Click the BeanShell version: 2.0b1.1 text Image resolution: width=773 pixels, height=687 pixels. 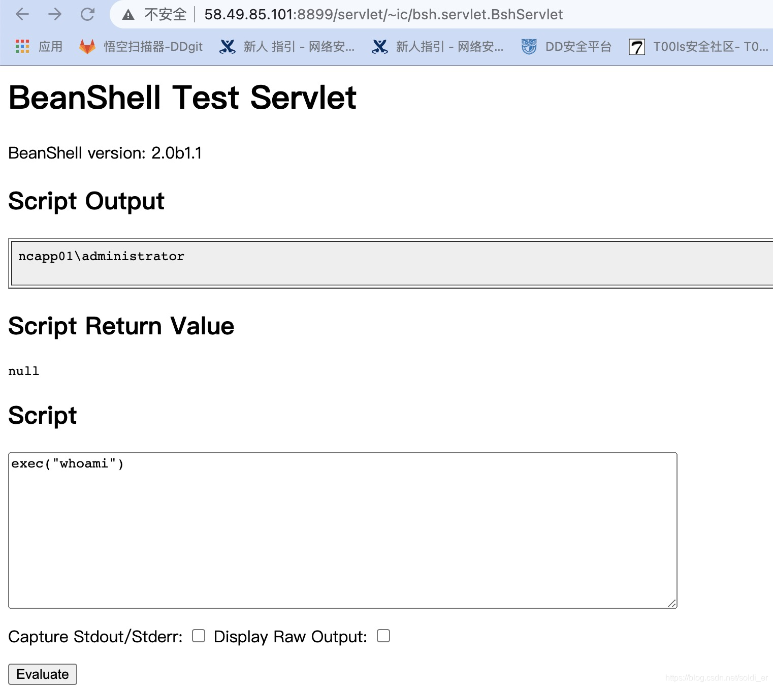click(x=105, y=153)
